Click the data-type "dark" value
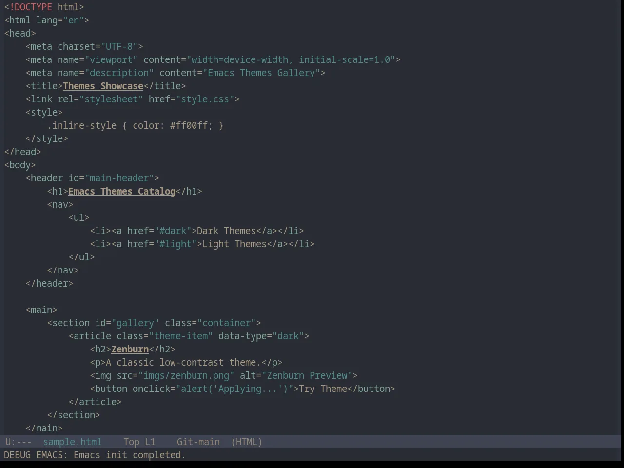The height and width of the screenshot is (468, 624). 288,336
